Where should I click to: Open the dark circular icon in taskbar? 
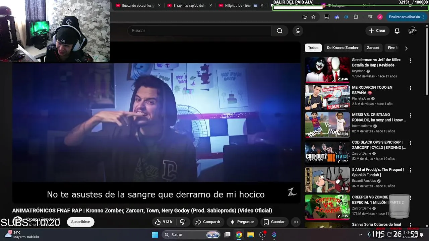click(x=262, y=235)
